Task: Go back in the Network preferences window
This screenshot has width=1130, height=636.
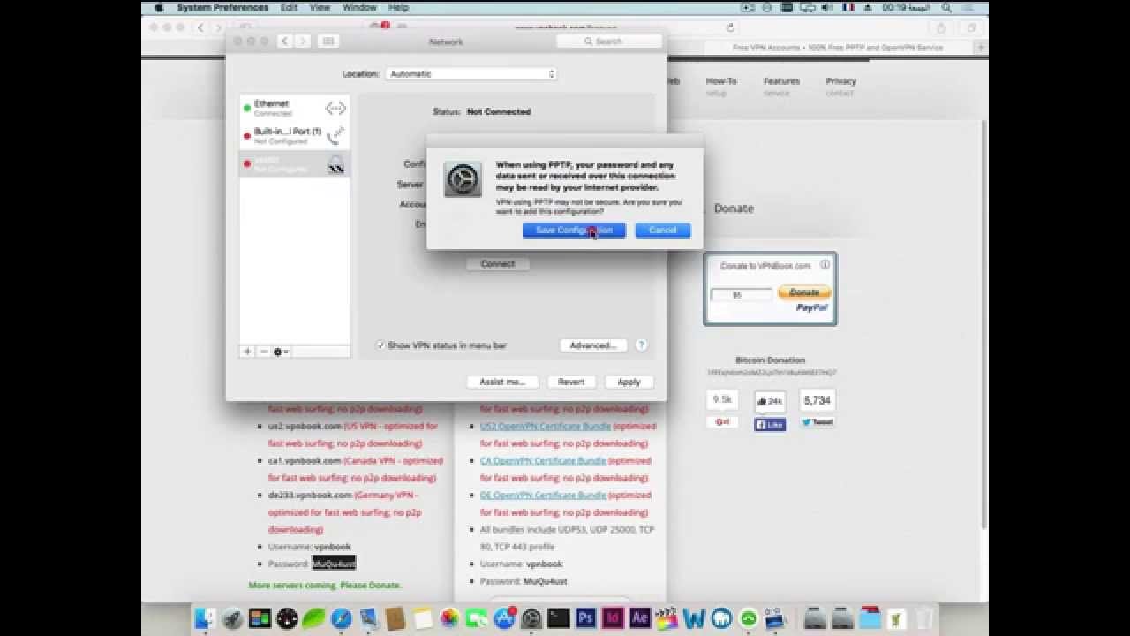Action: point(284,42)
